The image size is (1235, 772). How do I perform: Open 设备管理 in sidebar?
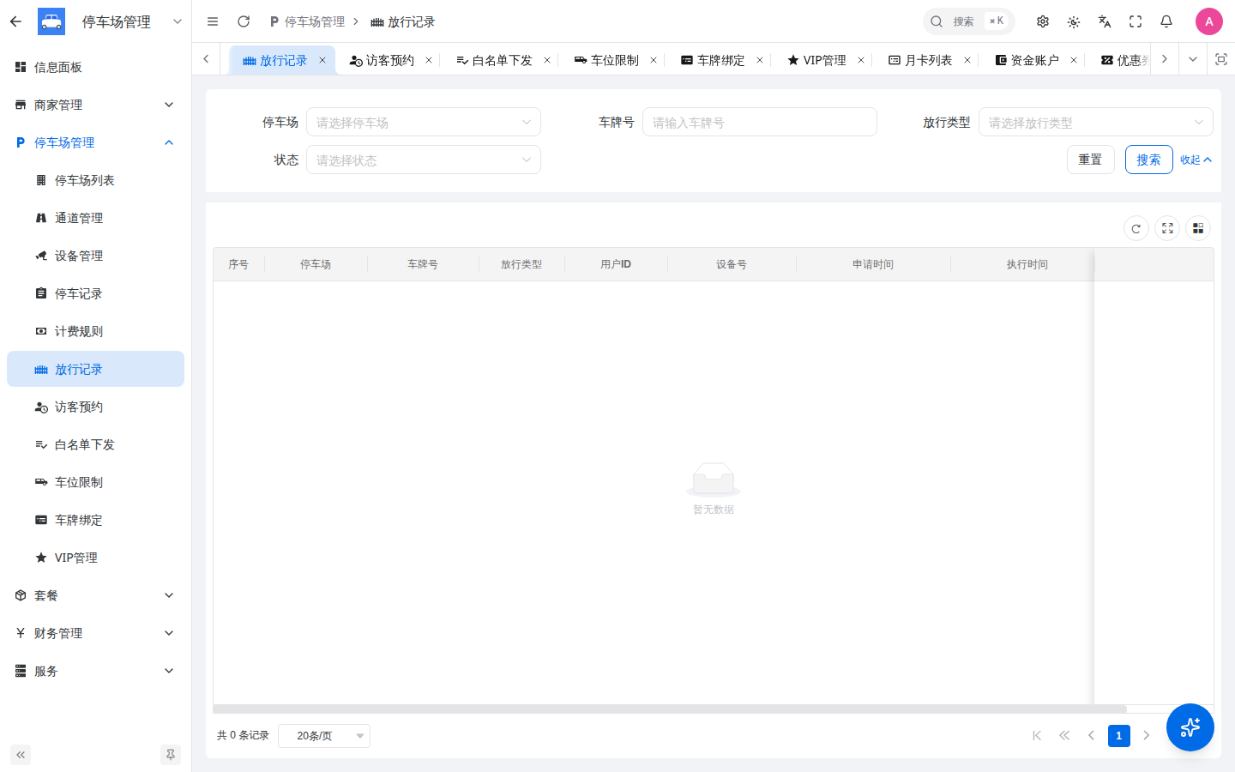pyautogui.click(x=95, y=256)
